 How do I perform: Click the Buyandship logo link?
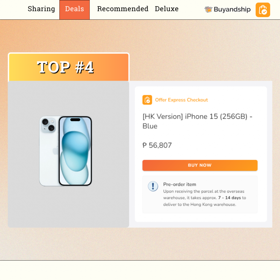(227, 9)
